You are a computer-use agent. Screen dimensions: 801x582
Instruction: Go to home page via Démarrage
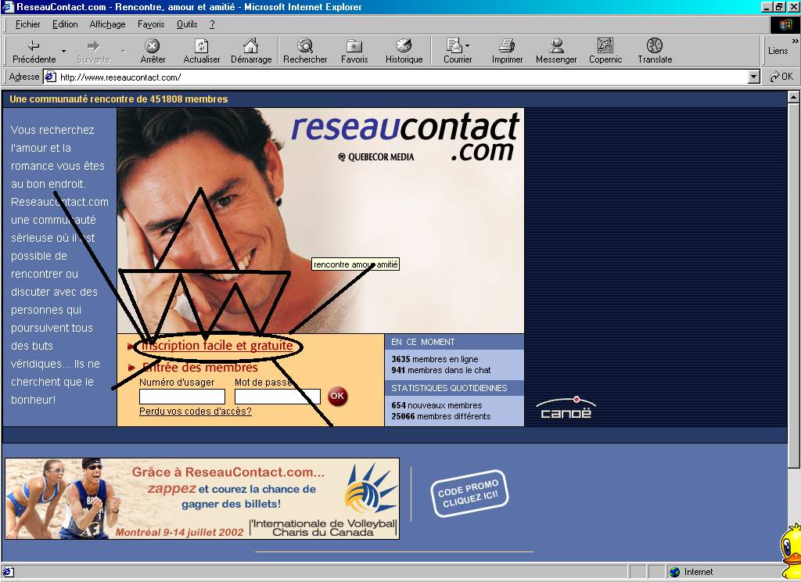coord(251,51)
